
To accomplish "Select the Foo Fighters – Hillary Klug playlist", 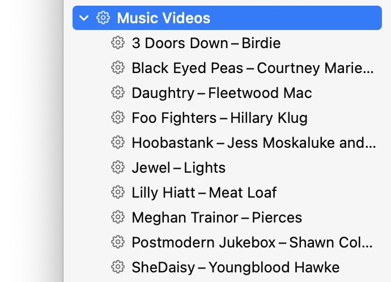I will (x=219, y=118).
